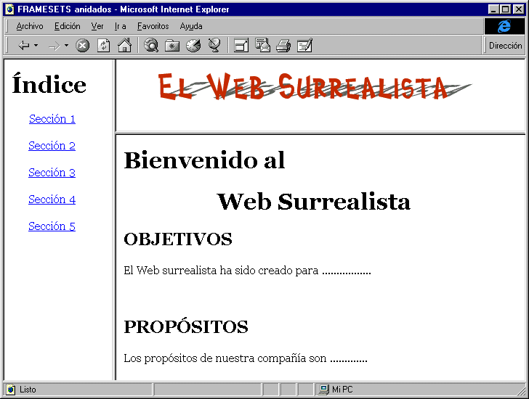
Task: Click the Bienvenido al heading text
Action: (204, 160)
